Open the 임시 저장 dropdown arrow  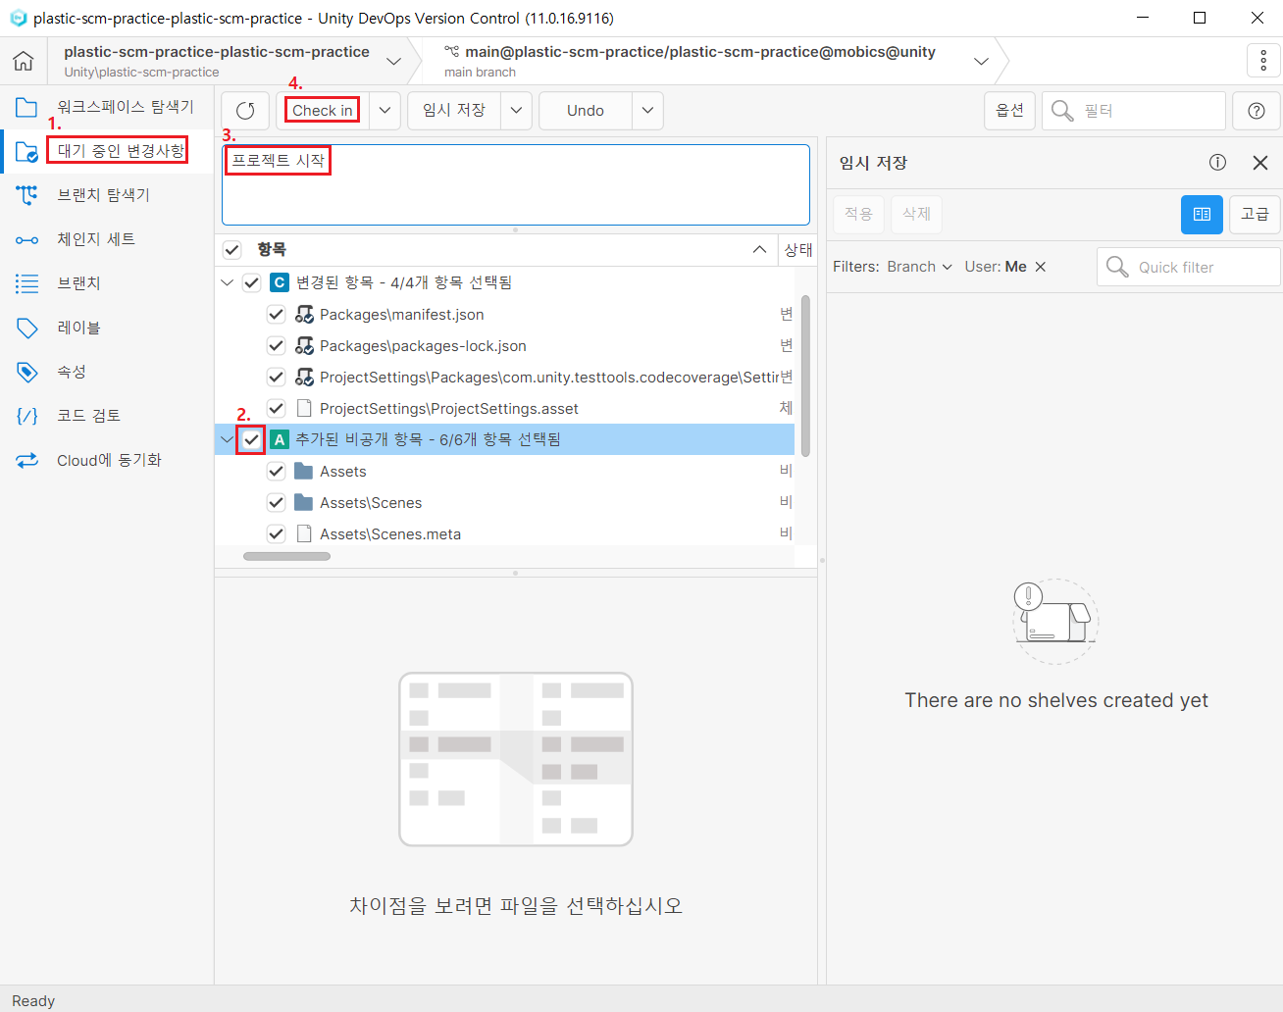516,111
